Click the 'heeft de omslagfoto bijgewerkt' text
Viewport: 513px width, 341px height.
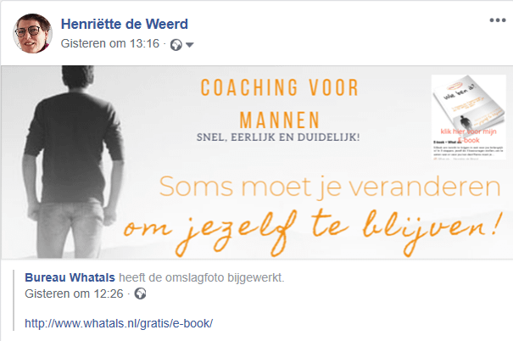[202, 277]
